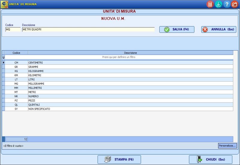Sort by the Codice column header
The width and height of the screenshot is (240, 165).
[16, 53]
